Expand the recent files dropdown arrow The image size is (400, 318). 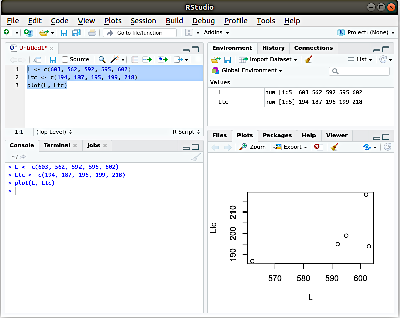click(x=52, y=33)
